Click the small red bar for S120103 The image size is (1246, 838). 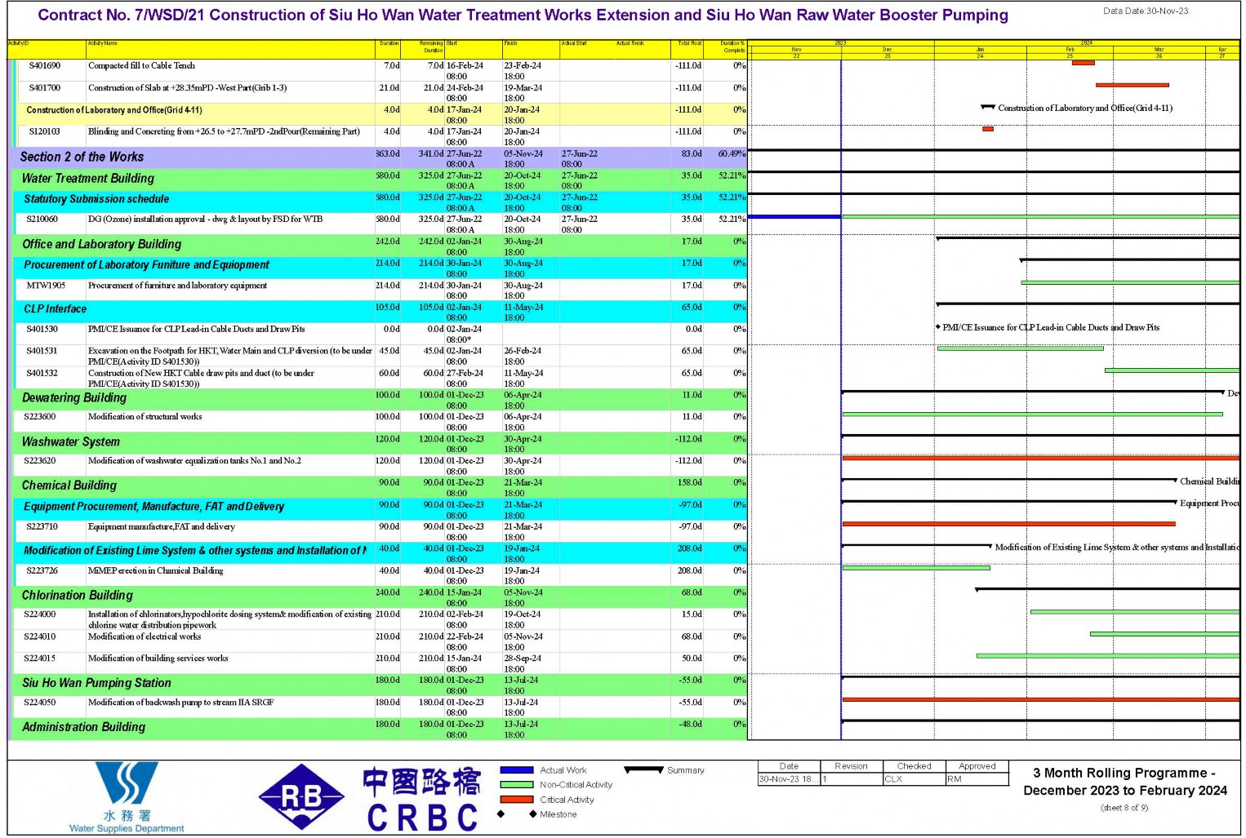tap(987, 129)
